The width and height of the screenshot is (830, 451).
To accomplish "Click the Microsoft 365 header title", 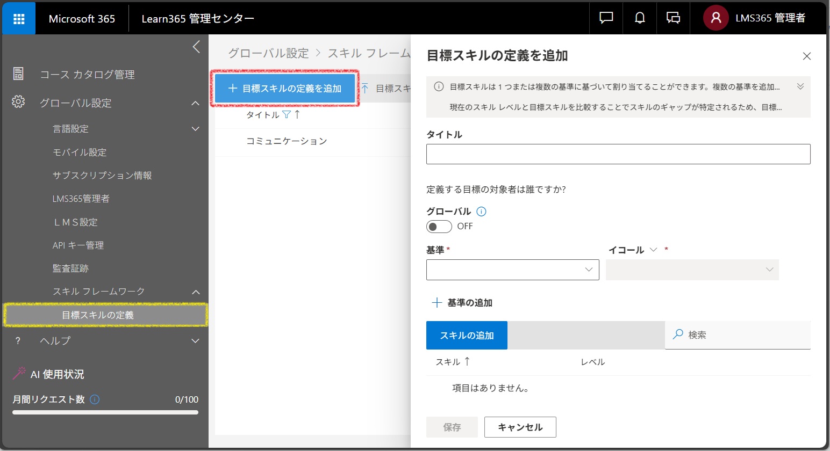I will 82,19.
